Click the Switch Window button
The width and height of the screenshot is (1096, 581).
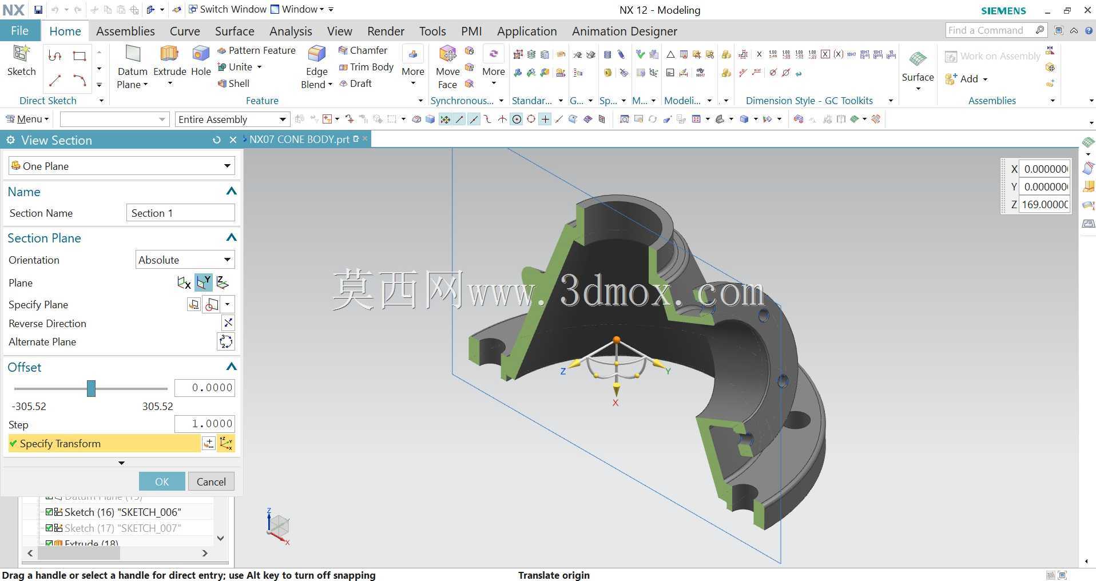(x=227, y=9)
